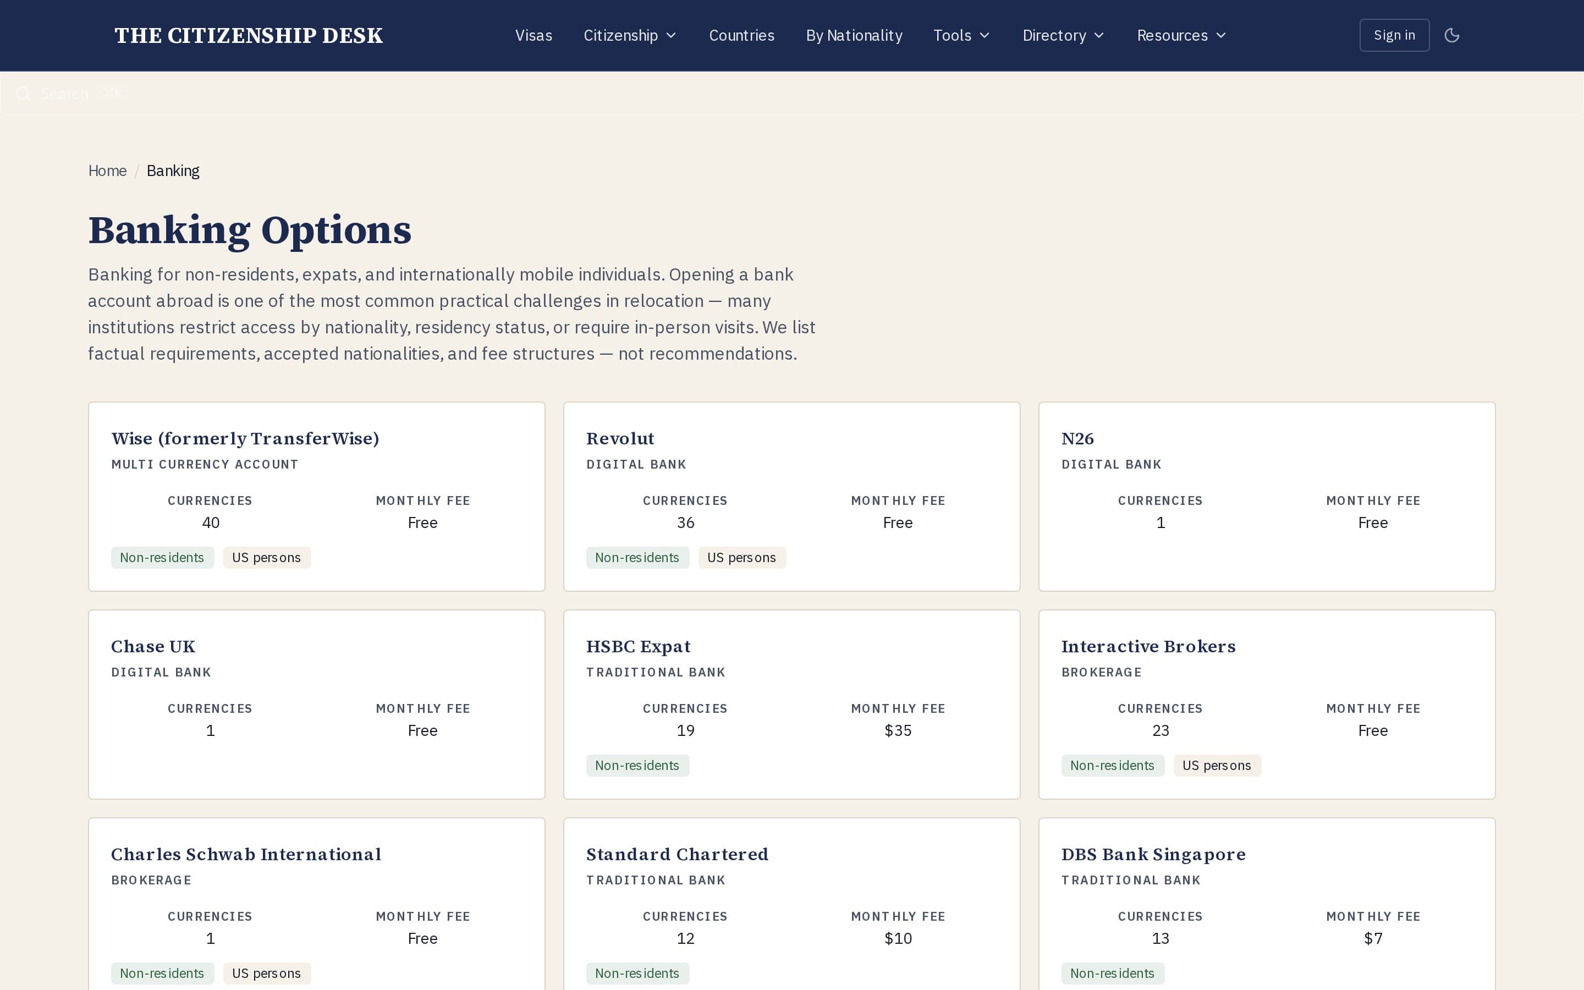The image size is (1584, 990).
Task: Click Non-residents tag on HSBC Expat card
Action: point(637,766)
